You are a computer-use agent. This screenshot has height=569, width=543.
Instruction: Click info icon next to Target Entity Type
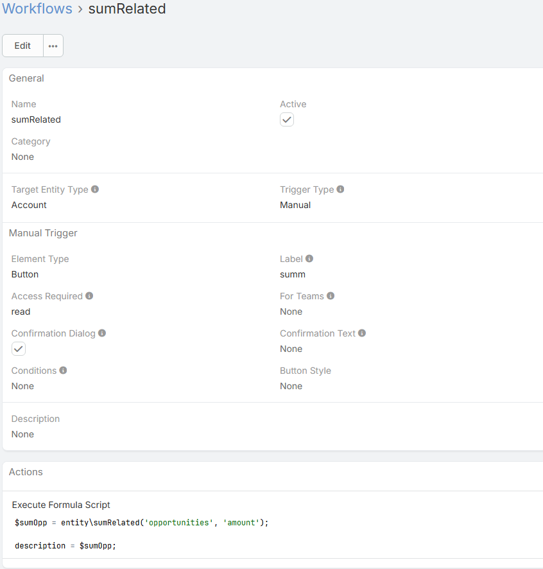coord(95,189)
